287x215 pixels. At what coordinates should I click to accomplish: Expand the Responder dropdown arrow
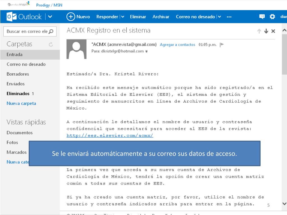(123, 17)
